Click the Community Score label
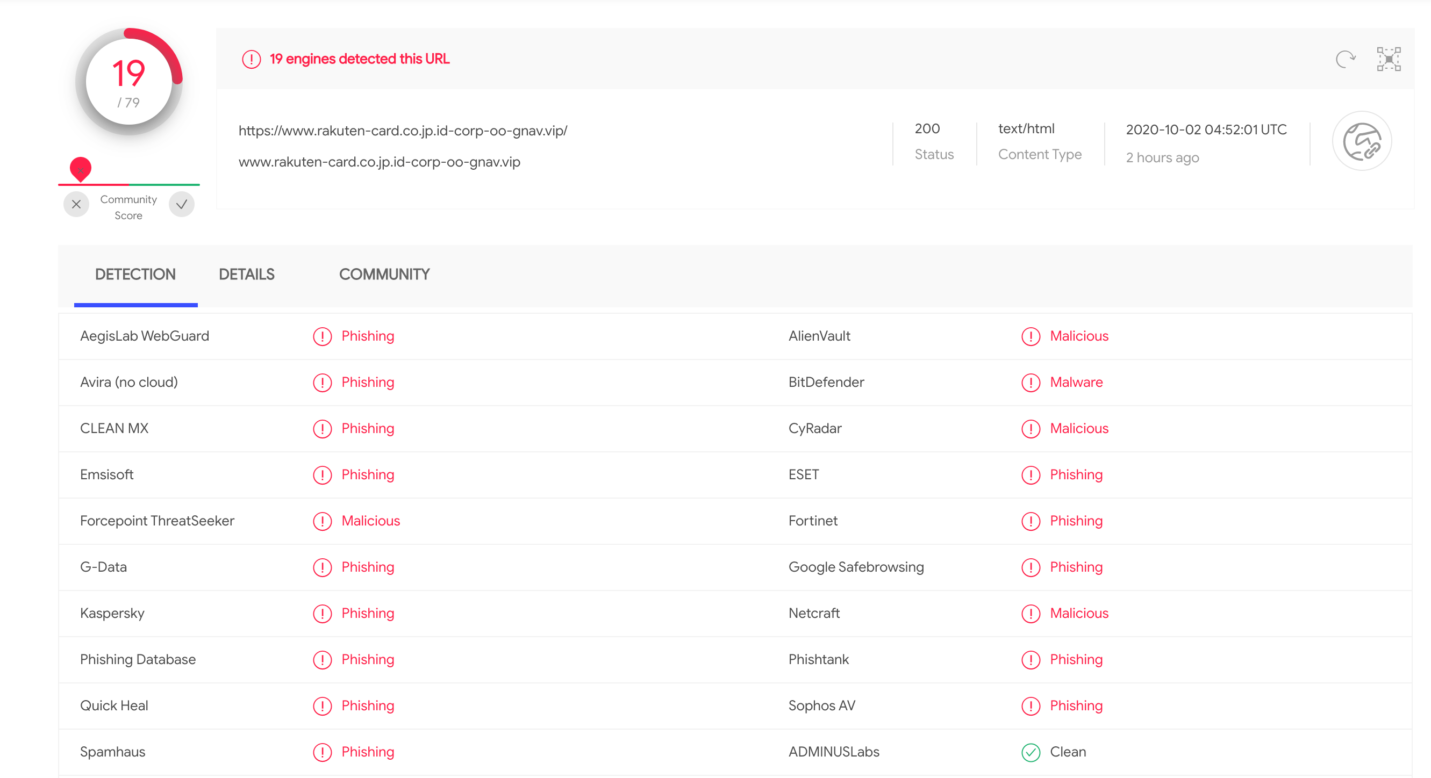 (x=128, y=207)
